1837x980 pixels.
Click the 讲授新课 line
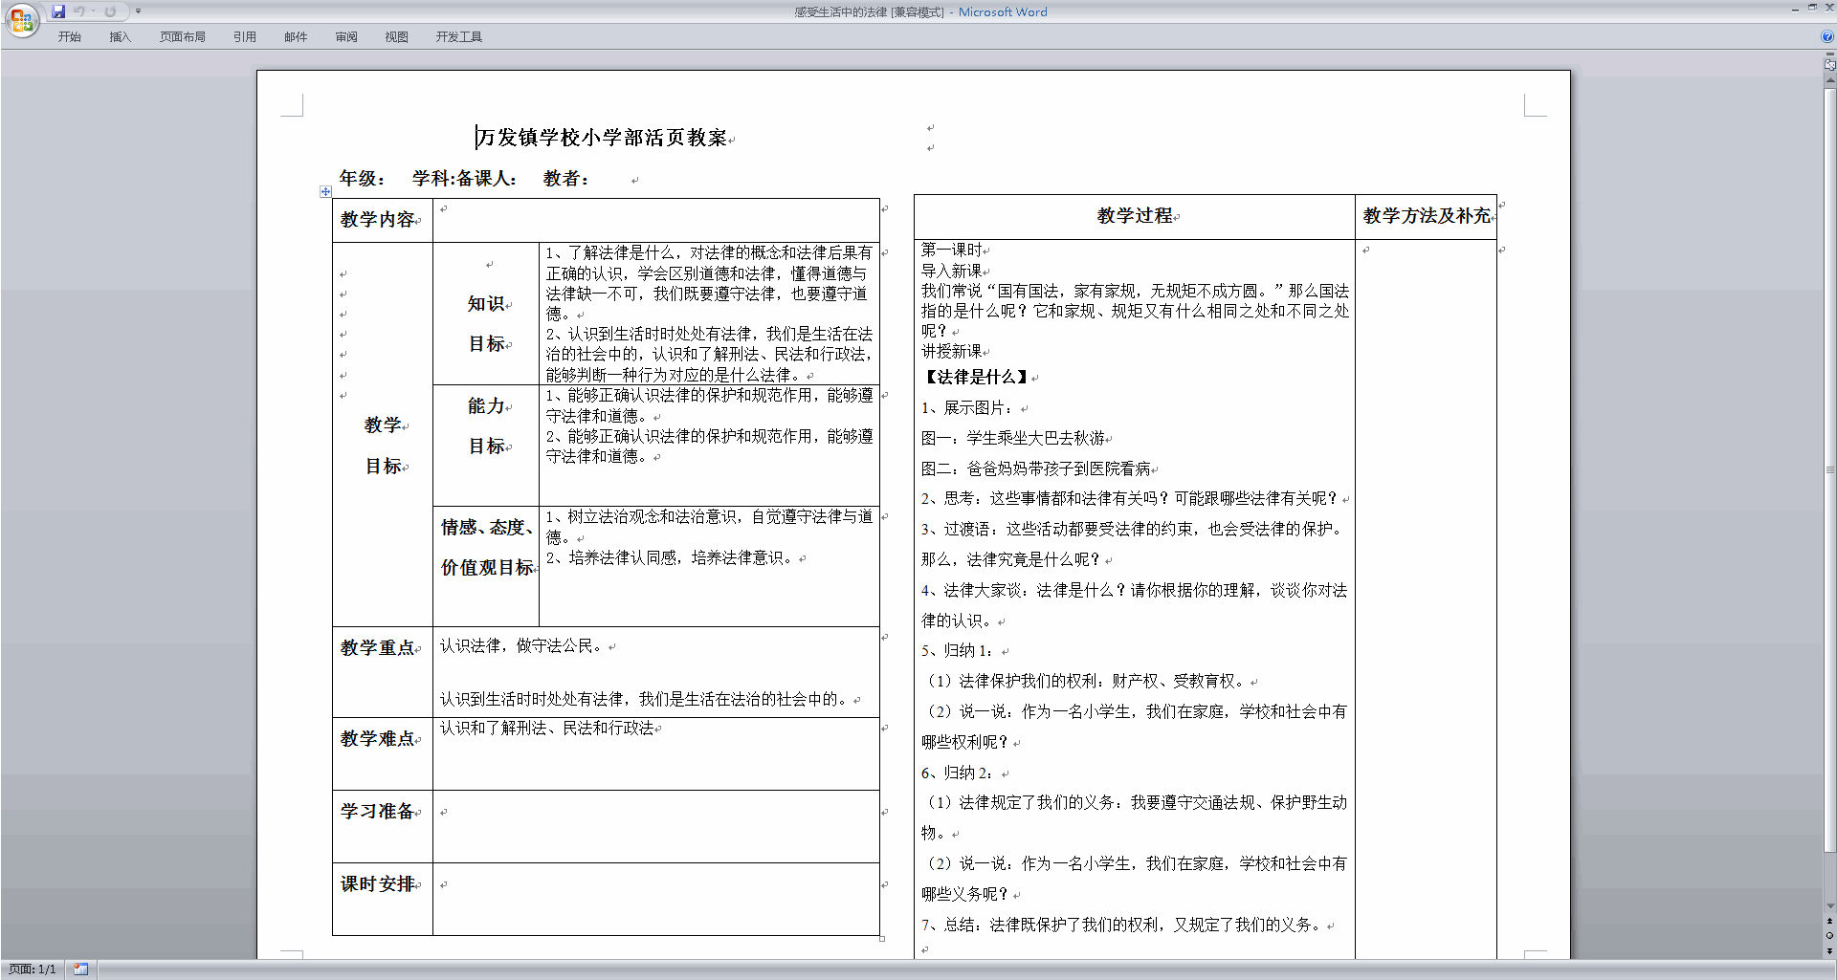(x=951, y=352)
